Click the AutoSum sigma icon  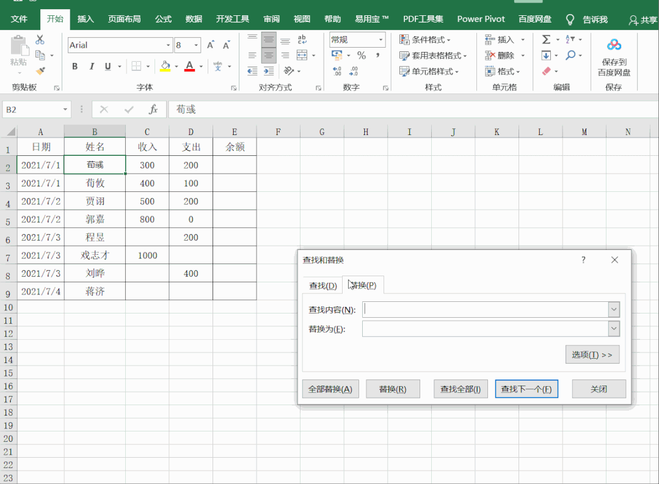(546, 40)
